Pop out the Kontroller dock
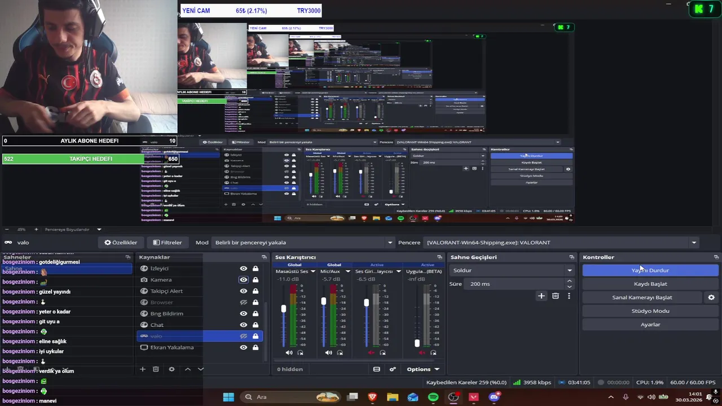722x406 pixels. (716, 257)
